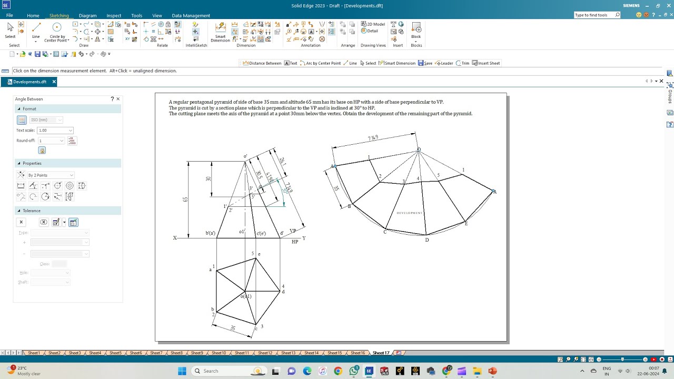Toggle the tolerance checkmark window button
The width and height of the screenshot is (674, 379).
tap(73, 222)
